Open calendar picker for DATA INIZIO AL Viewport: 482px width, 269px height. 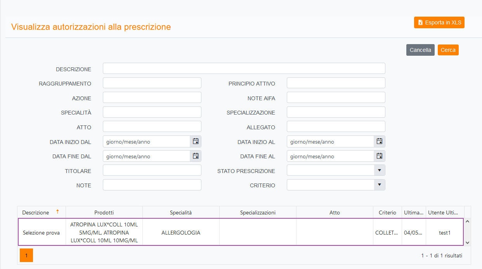pyautogui.click(x=380, y=142)
